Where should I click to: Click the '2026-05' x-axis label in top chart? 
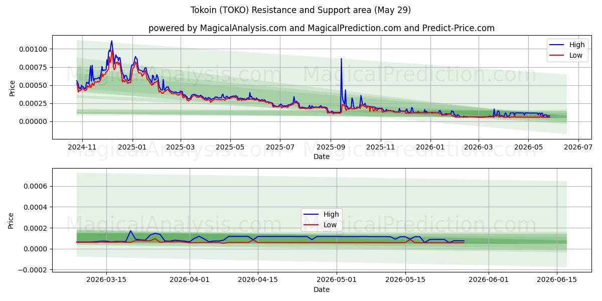[528, 147]
